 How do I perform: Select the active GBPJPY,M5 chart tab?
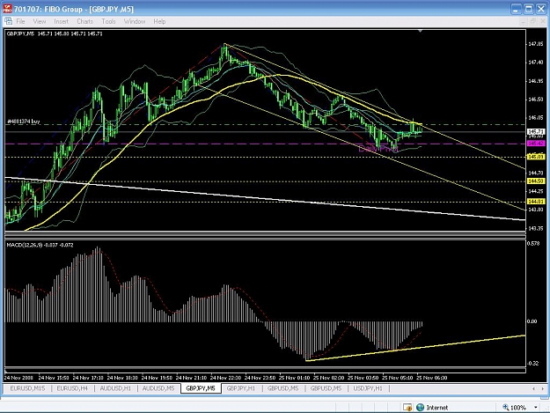pyautogui.click(x=201, y=388)
